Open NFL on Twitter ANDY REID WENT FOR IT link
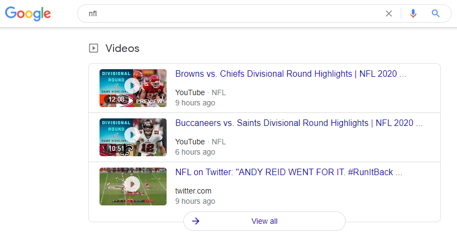 289,172
